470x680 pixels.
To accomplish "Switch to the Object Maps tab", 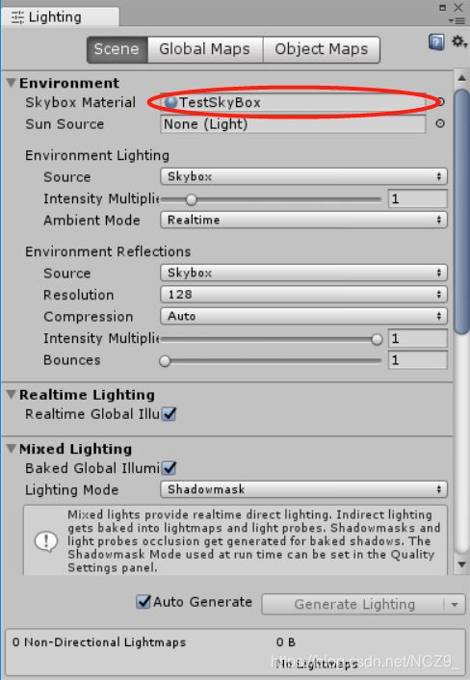I will 322,49.
